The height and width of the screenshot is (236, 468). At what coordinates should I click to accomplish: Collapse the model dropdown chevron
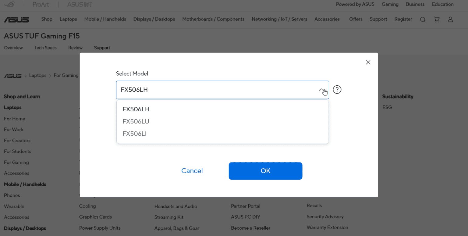click(322, 90)
